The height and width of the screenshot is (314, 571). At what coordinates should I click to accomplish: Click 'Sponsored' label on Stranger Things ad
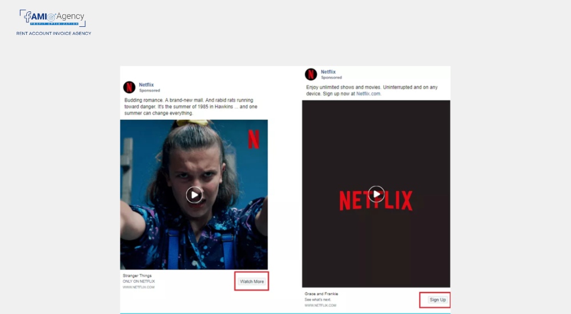tap(149, 90)
